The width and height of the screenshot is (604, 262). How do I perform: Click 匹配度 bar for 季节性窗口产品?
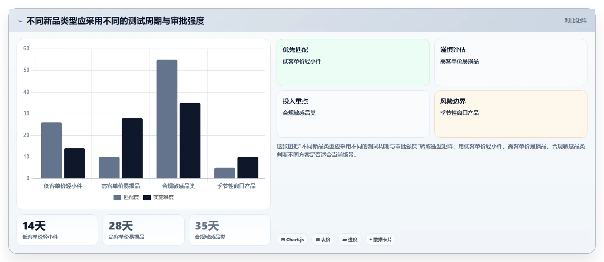tap(224, 173)
